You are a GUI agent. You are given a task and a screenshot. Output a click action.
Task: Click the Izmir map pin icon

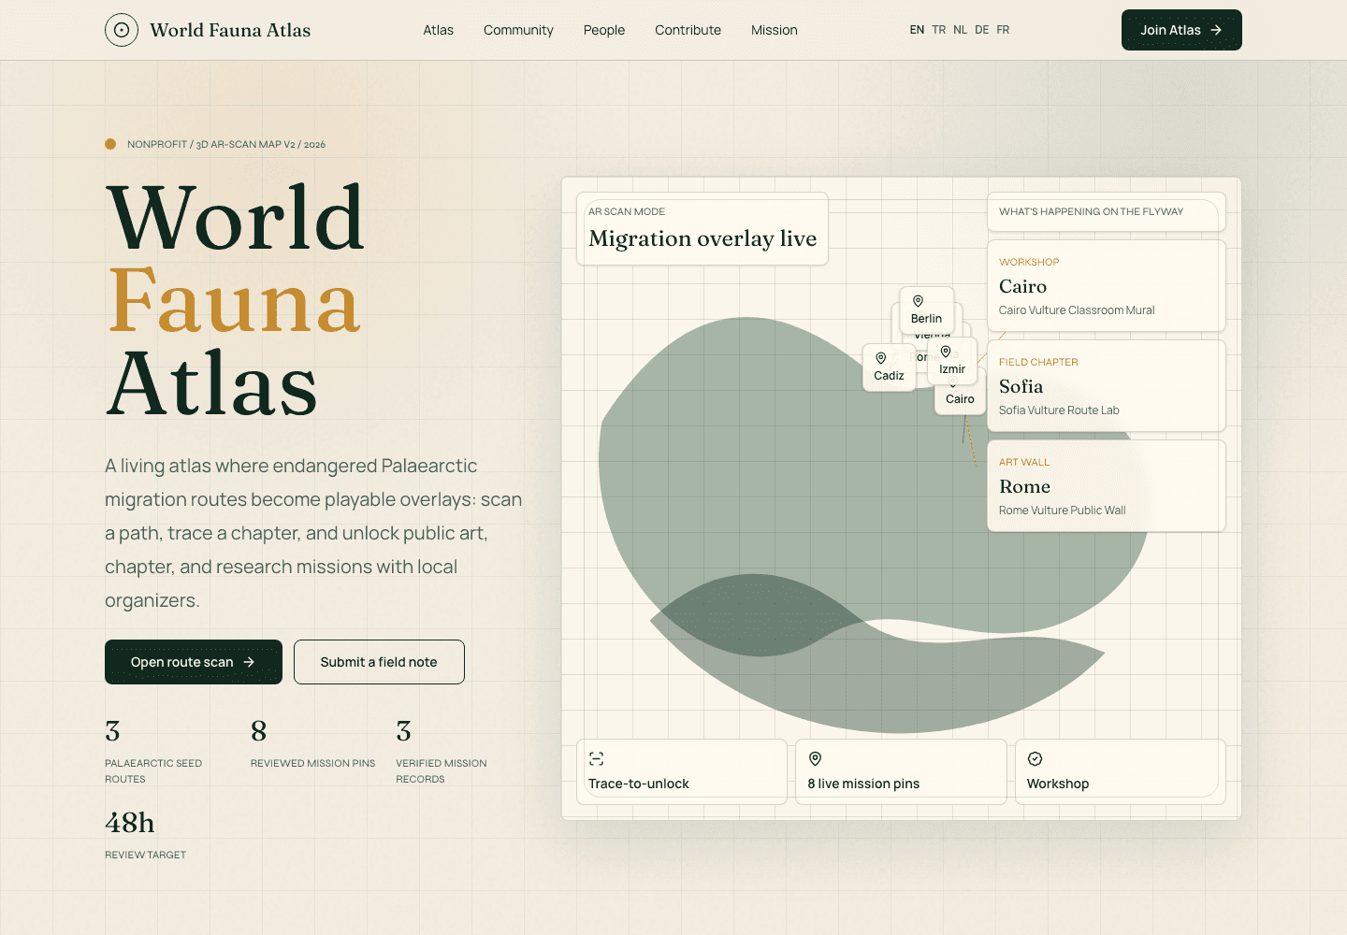[946, 352]
